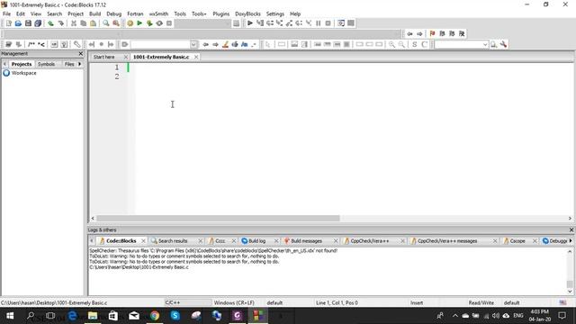Open the notification center icon

[x=562, y=316]
